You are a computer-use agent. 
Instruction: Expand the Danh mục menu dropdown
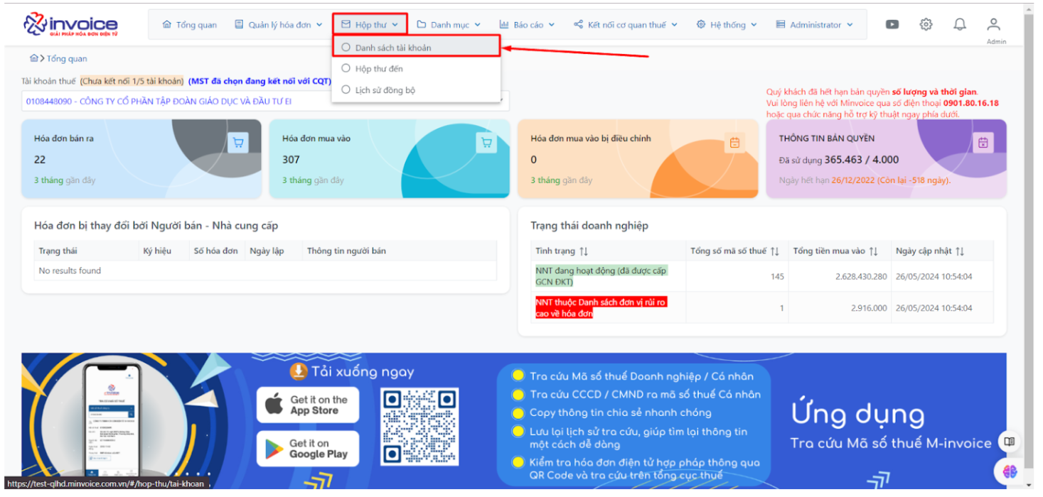tap(449, 25)
